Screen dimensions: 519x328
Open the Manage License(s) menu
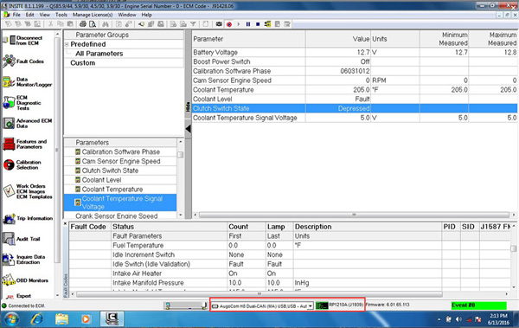93,15
